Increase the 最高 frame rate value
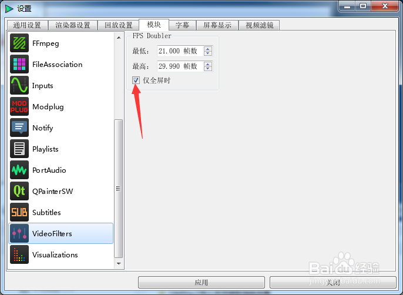This screenshot has width=403, height=295. click(x=208, y=64)
